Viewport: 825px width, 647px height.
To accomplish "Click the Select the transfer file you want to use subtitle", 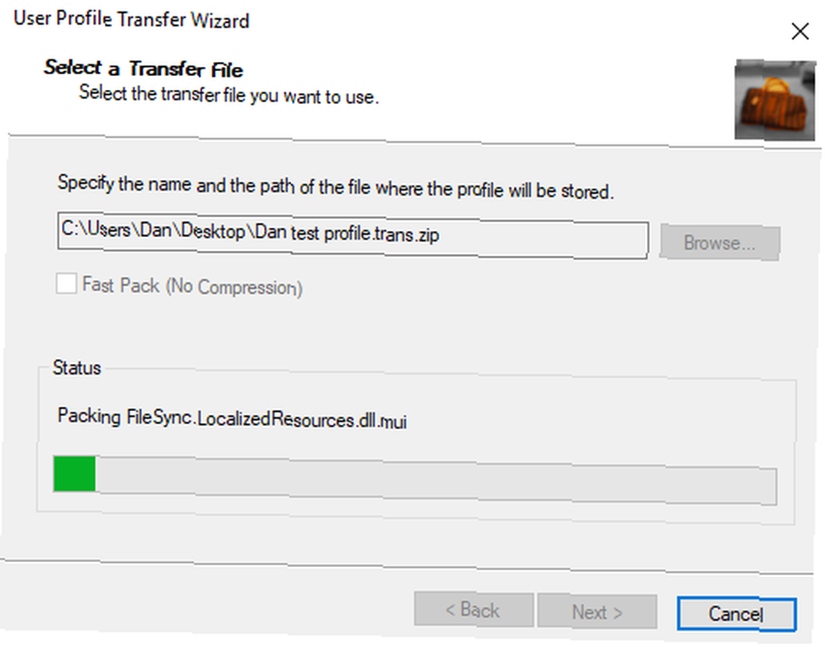I will tap(229, 95).
